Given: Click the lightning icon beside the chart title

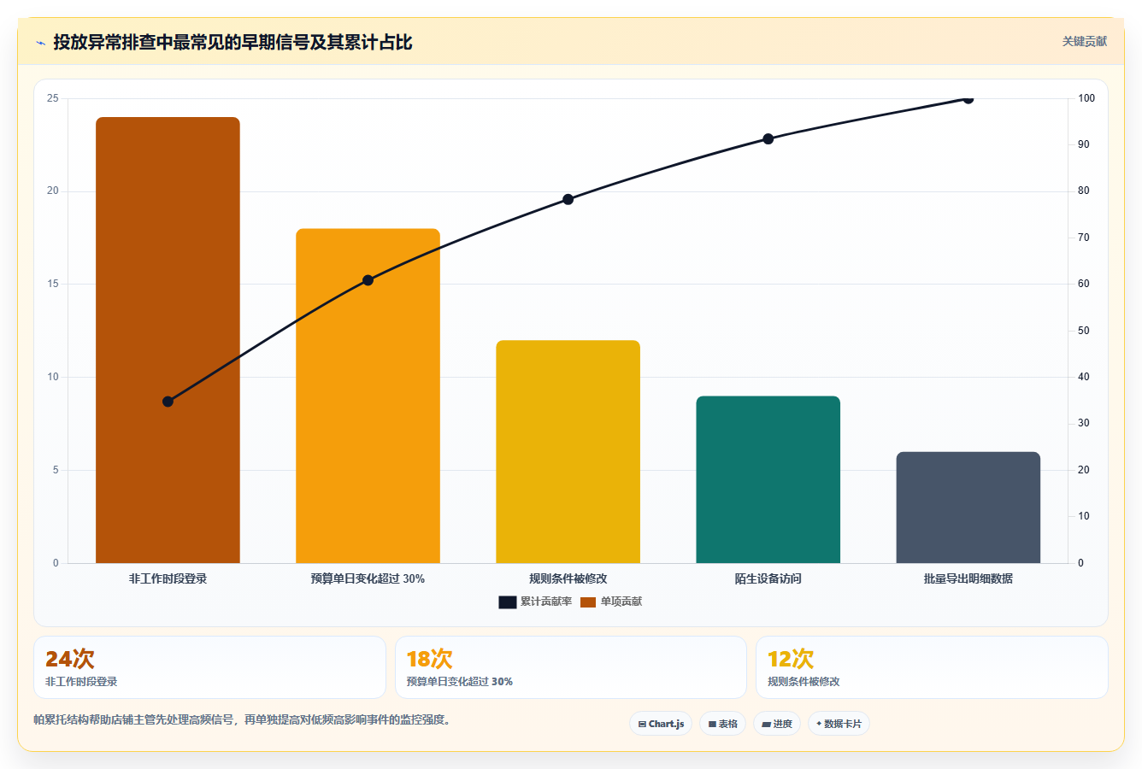Looking at the screenshot, I should [41, 43].
